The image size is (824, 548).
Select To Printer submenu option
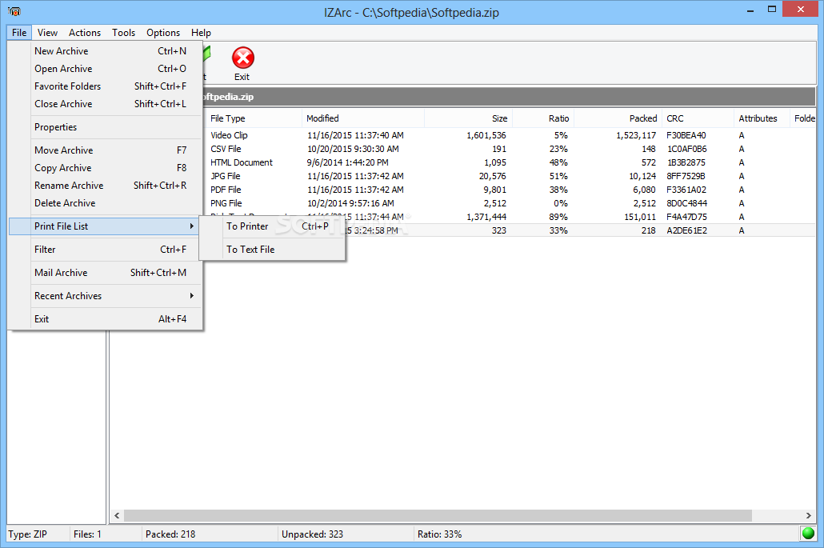[x=272, y=226]
